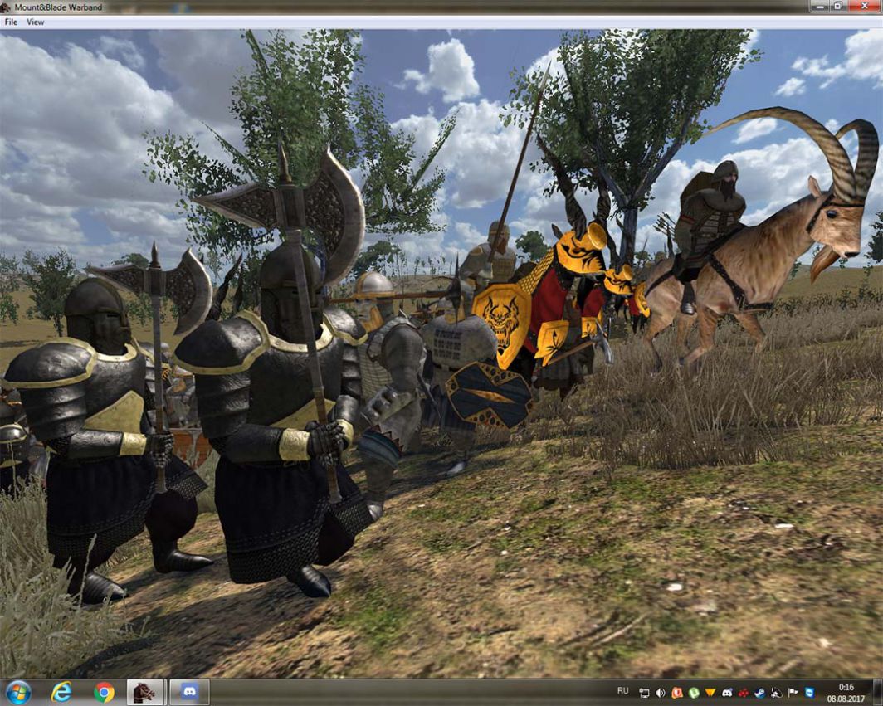Click the RU language indicator
883x706 pixels.
(x=622, y=691)
